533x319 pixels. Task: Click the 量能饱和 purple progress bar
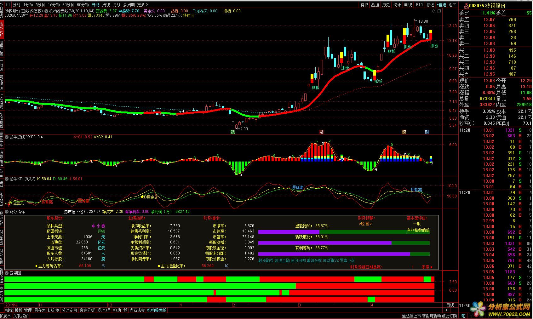tap(289, 232)
